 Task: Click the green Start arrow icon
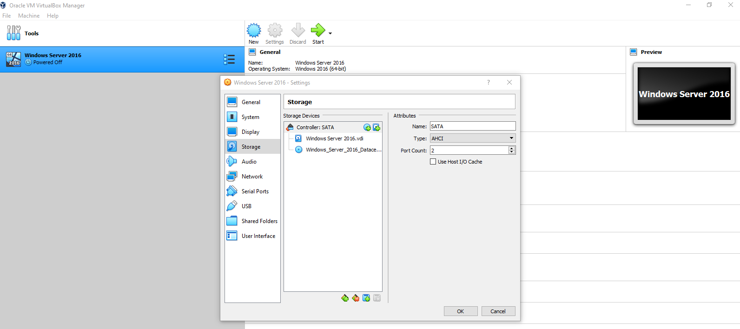318,30
